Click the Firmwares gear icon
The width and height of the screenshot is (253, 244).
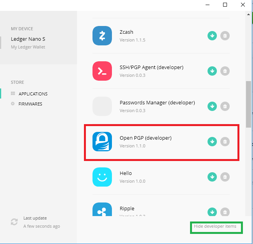pos(13,104)
